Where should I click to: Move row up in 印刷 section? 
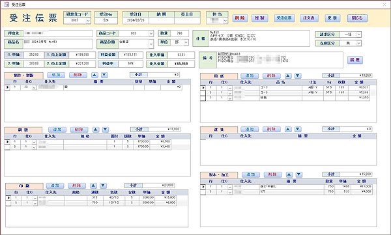(93, 186)
